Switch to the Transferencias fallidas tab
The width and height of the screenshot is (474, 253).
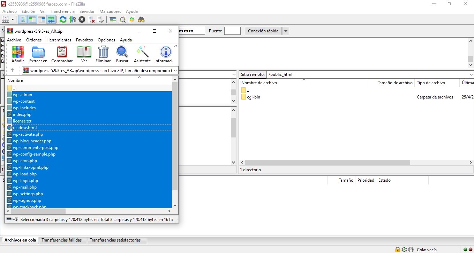(61, 240)
